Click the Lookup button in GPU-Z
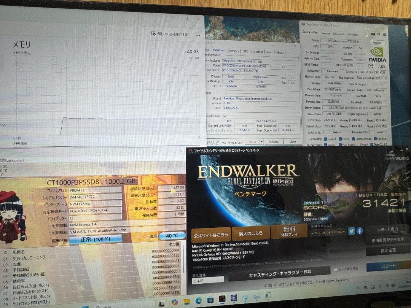This screenshot has height=308, width=411. pyautogui.click(x=377, y=43)
